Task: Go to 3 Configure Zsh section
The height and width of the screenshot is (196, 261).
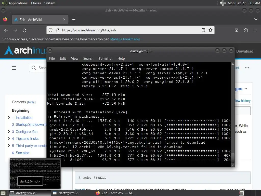Action: pyautogui.click(x=25, y=132)
